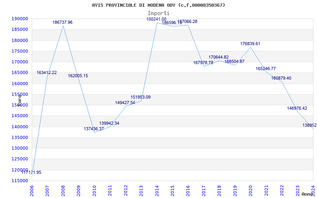Click the year 2016 axis label
This screenshot has height=198, width=317.
coord(188,190)
